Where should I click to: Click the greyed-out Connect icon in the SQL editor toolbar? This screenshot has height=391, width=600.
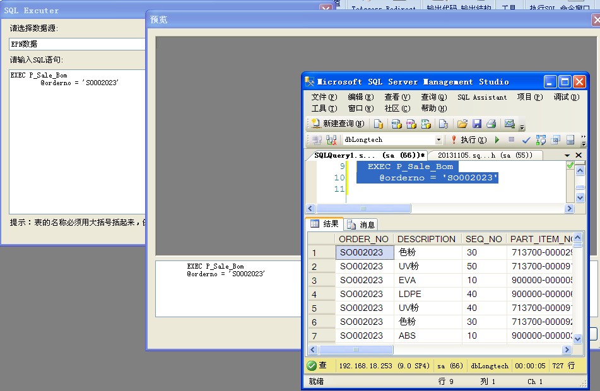pyautogui.click(x=317, y=140)
